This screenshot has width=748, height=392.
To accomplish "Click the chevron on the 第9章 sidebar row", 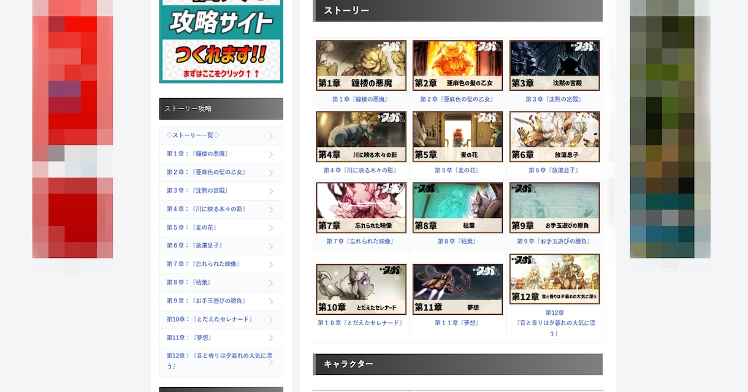I will (271, 301).
